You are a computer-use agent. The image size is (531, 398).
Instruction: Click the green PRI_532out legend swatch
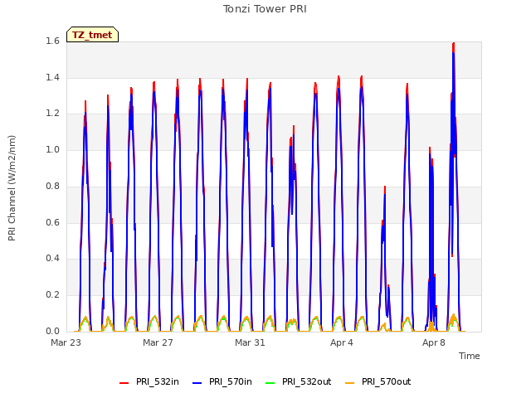(270, 383)
